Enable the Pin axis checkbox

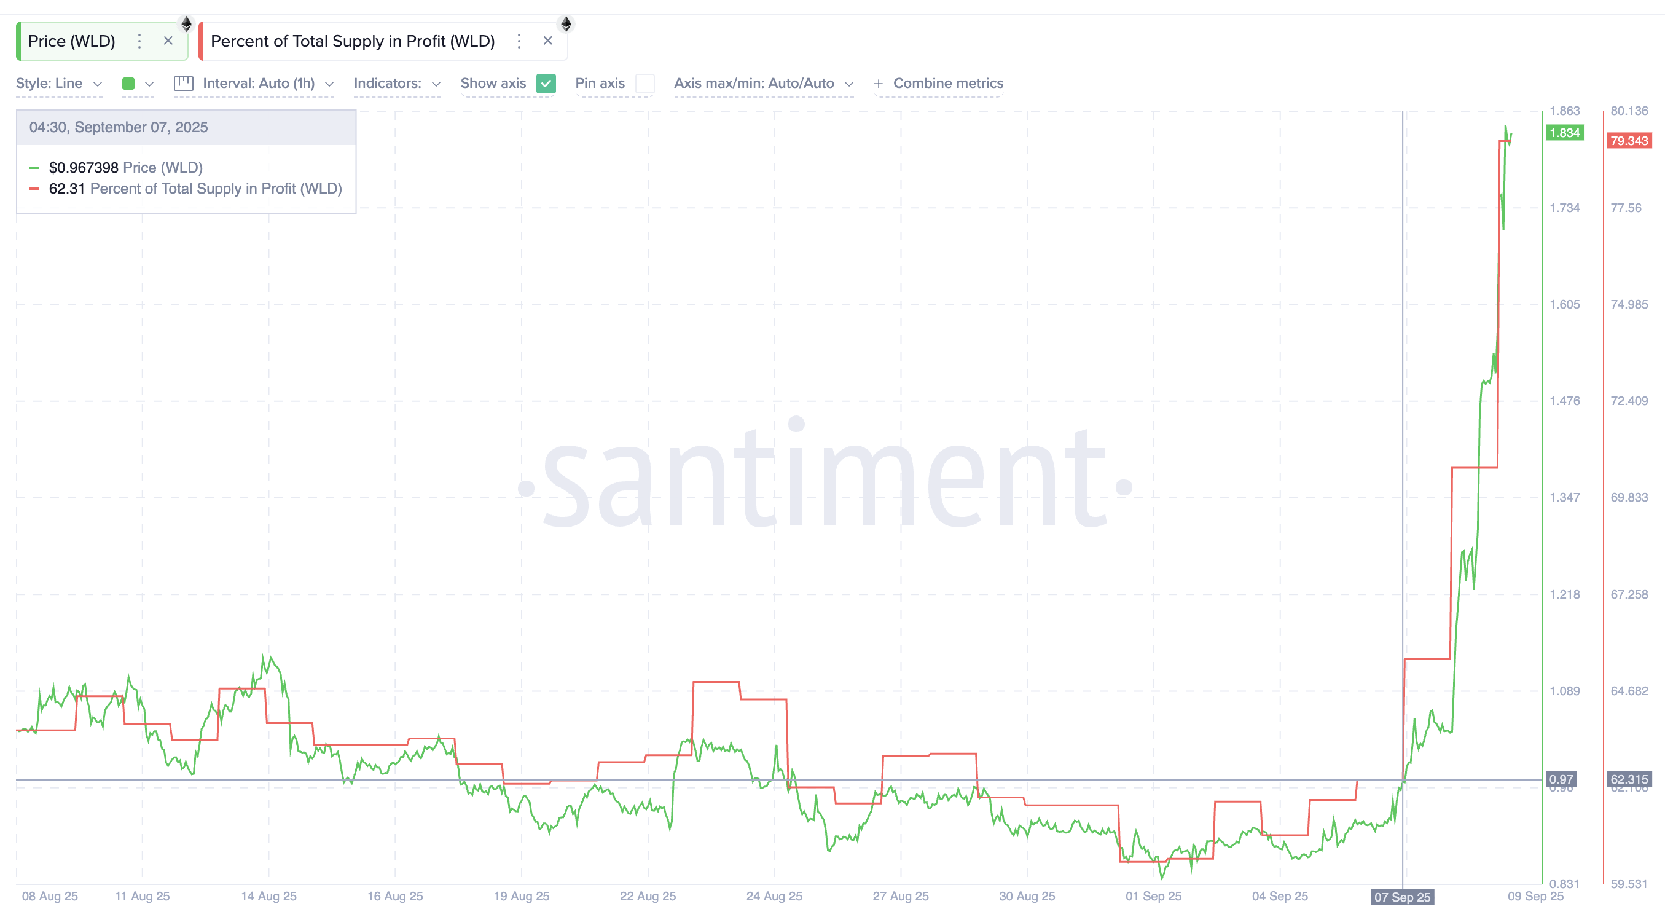point(644,84)
